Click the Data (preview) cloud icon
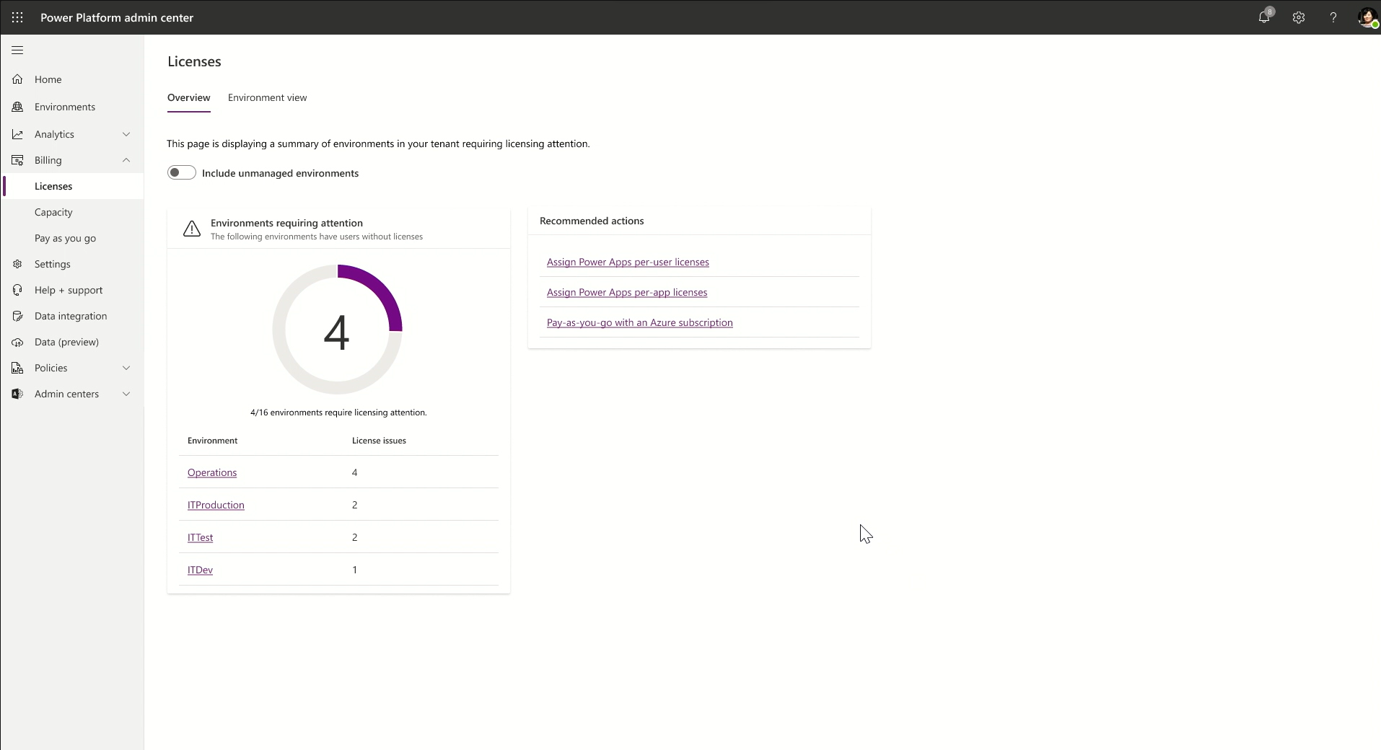 pos(17,342)
